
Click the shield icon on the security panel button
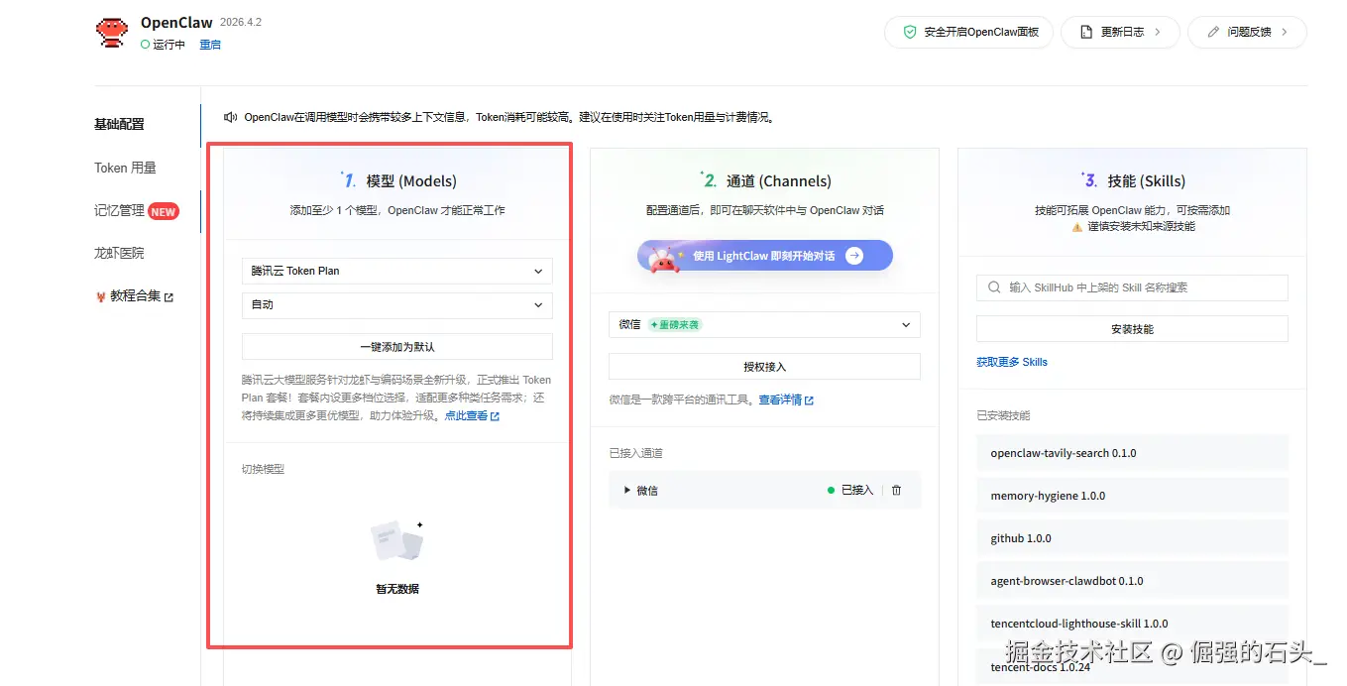[x=909, y=32]
